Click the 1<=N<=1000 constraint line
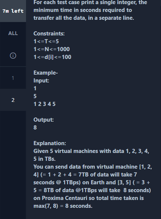 click(x=51, y=49)
